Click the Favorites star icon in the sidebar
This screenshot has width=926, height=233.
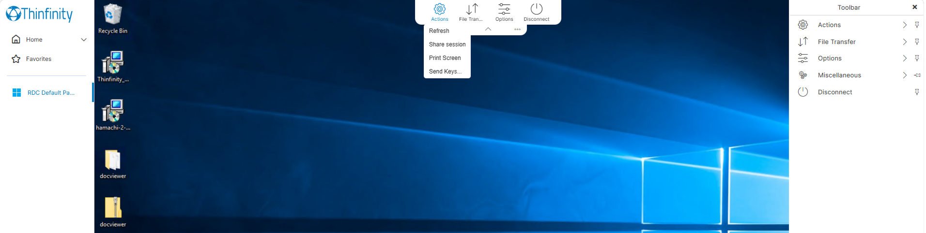point(16,58)
